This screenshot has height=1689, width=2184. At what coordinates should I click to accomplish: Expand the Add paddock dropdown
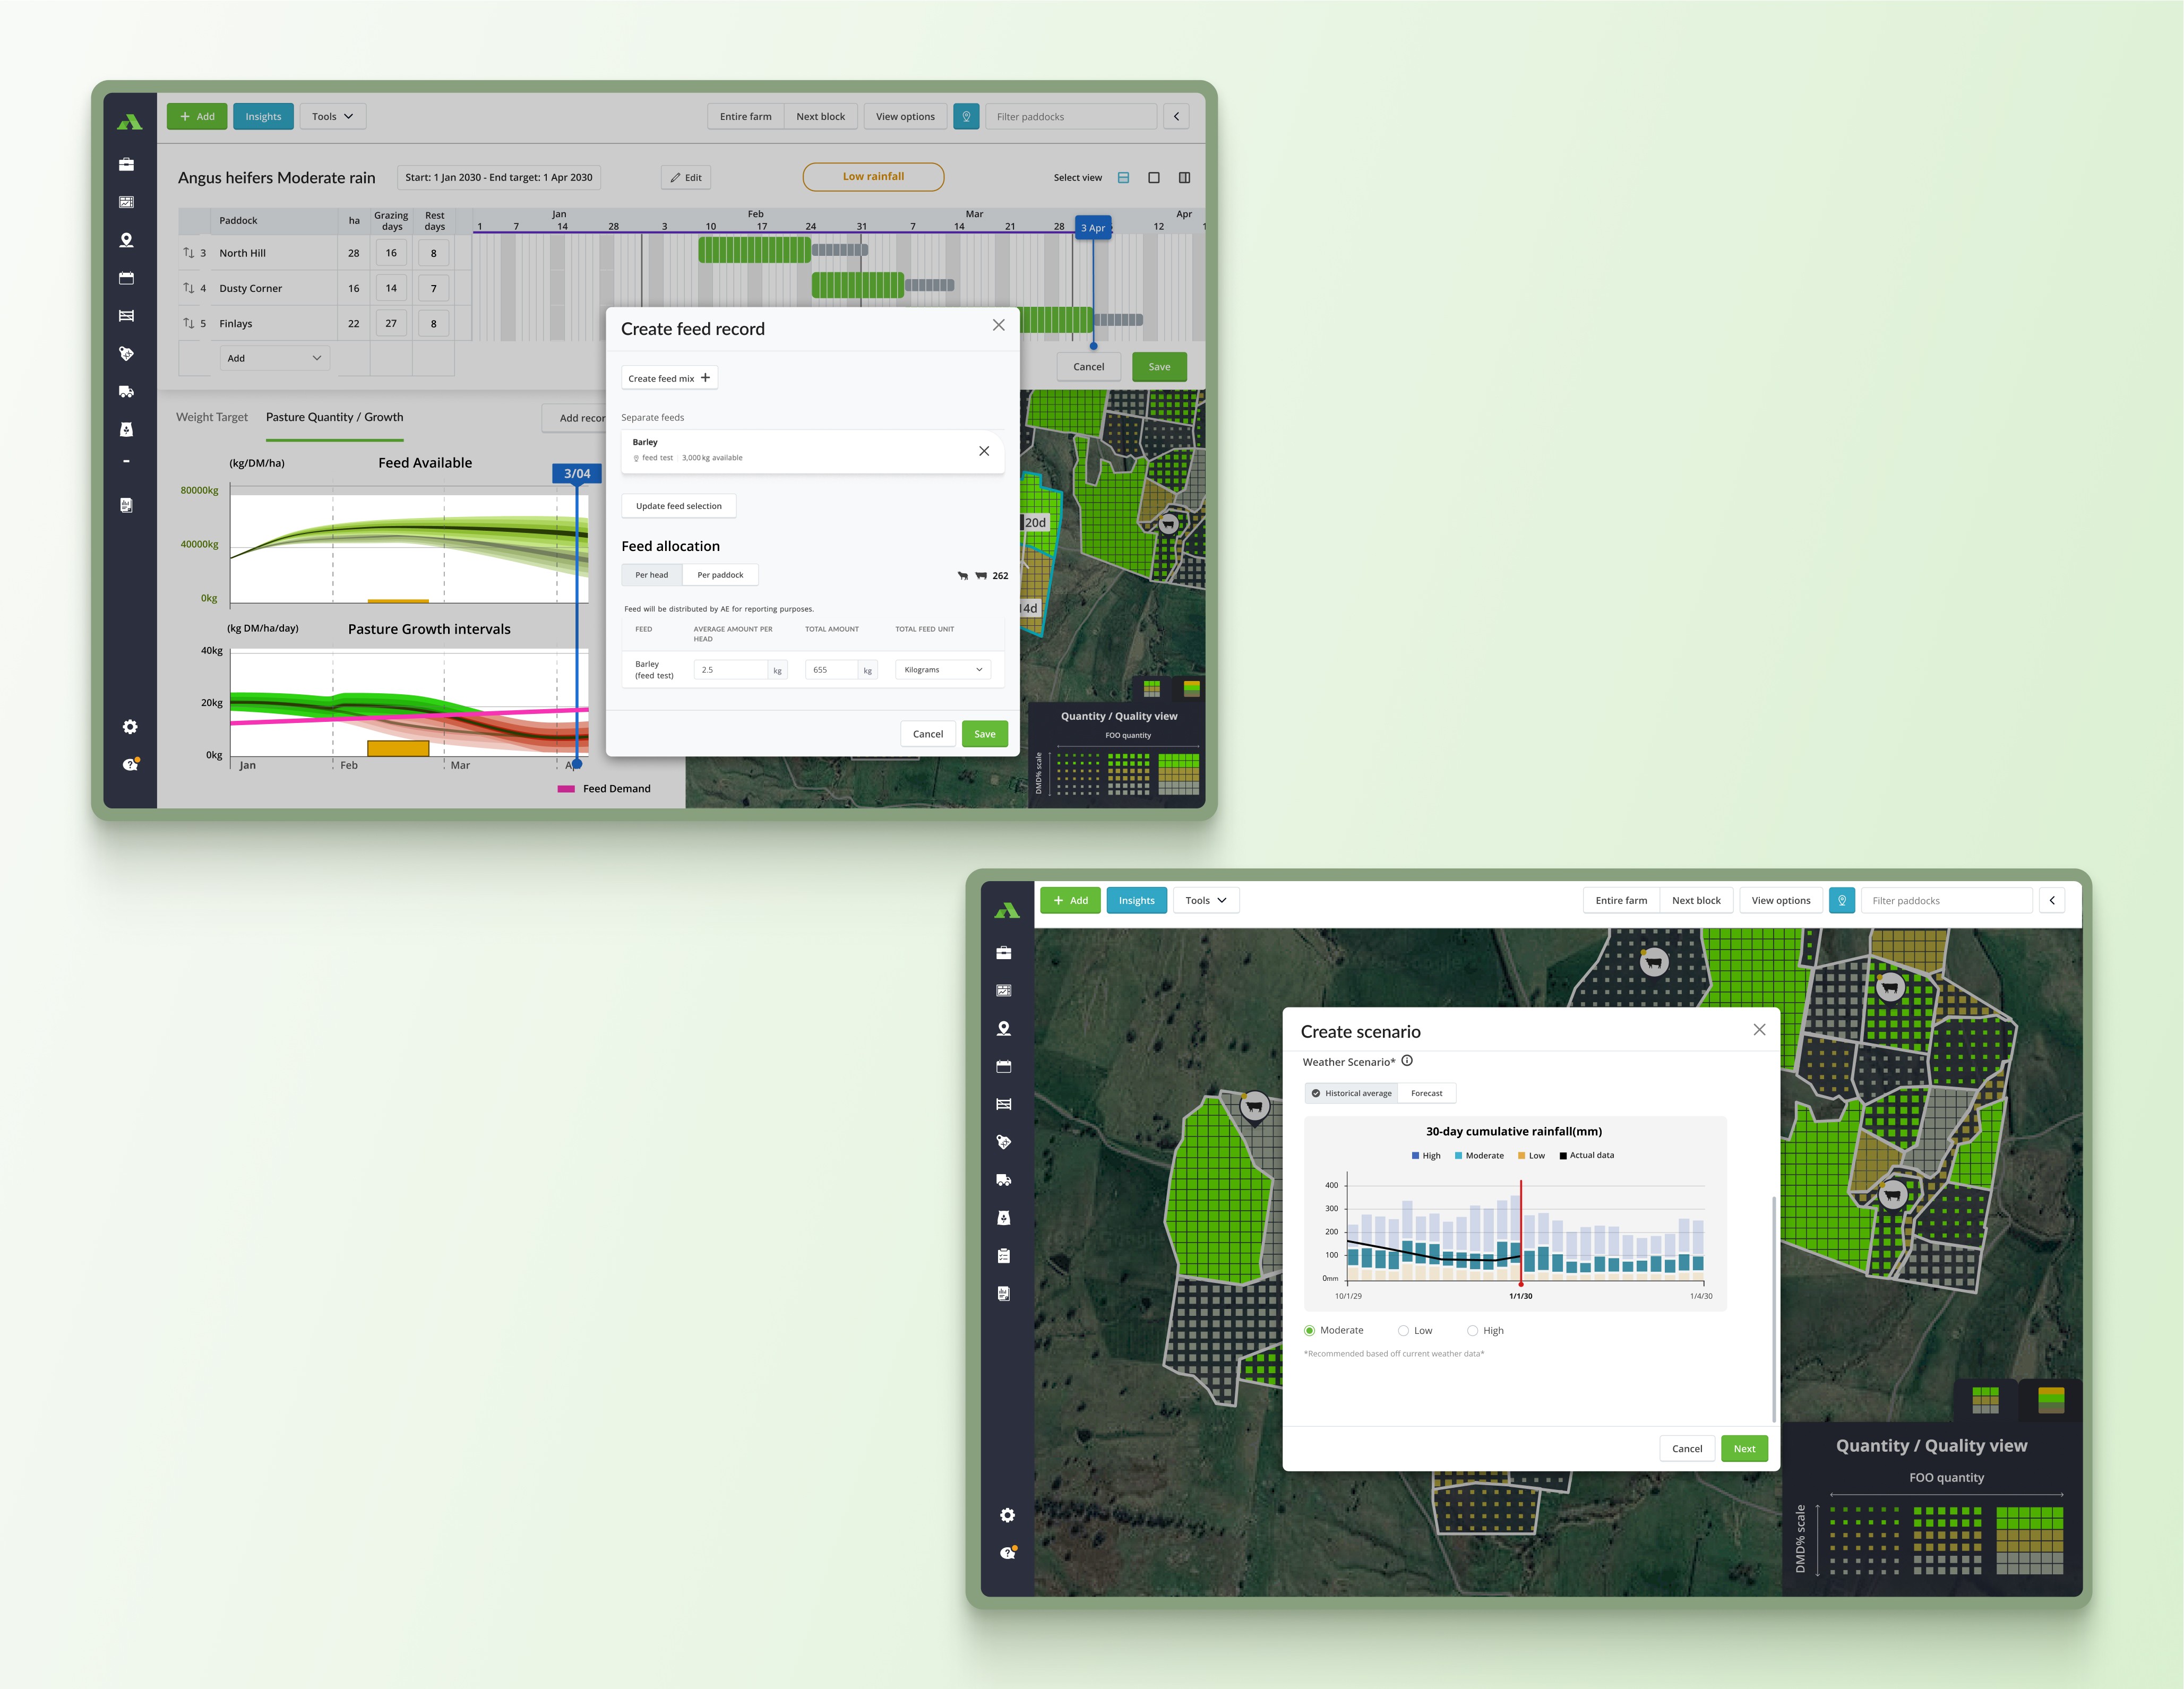point(274,358)
